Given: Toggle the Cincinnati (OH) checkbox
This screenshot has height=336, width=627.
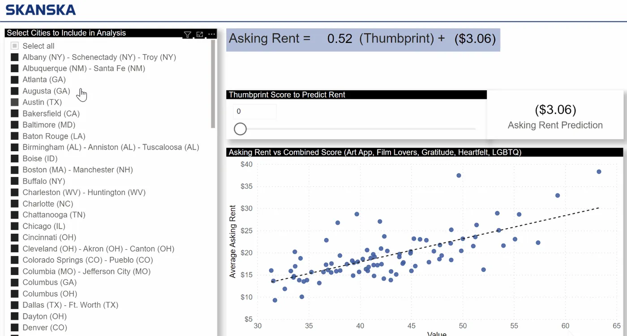Looking at the screenshot, I should click(14, 237).
